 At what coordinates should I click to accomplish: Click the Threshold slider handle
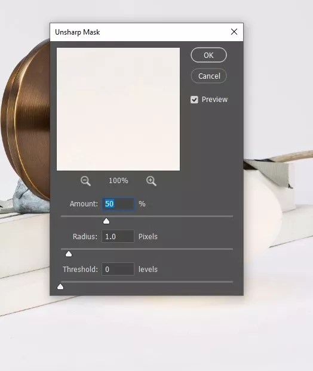(60, 287)
